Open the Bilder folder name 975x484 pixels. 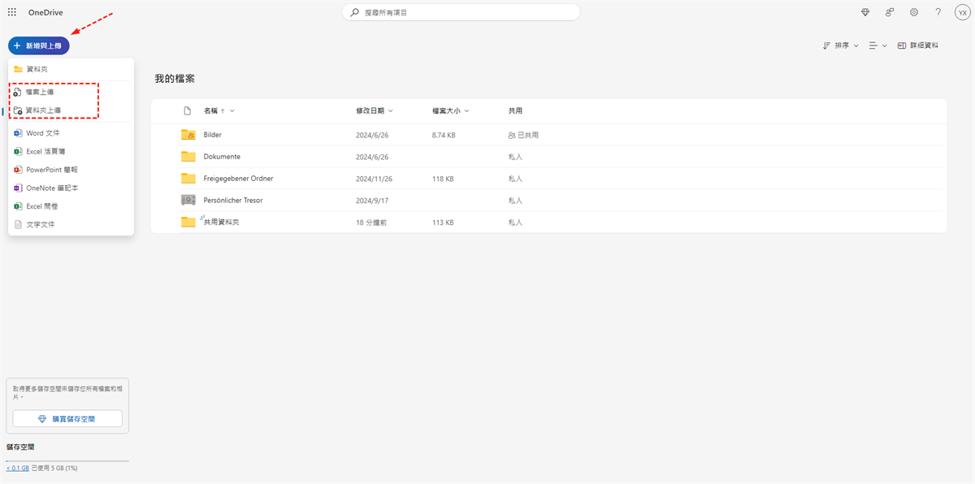pyautogui.click(x=213, y=135)
